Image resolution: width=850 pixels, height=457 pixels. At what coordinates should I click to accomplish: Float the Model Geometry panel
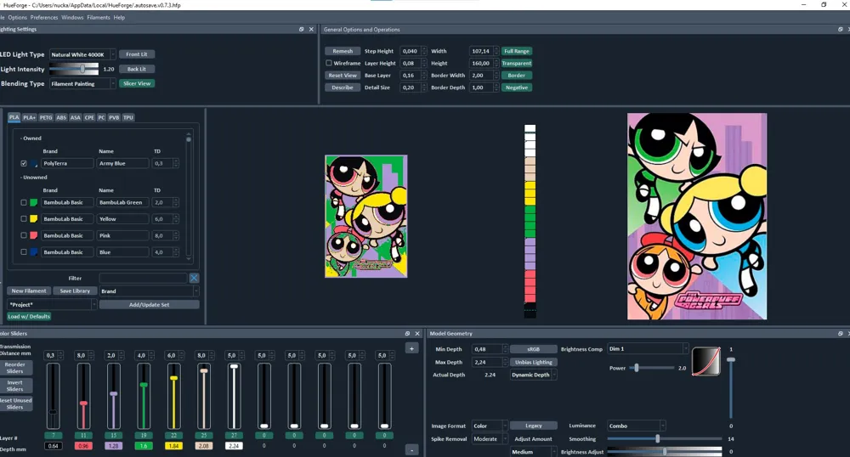(x=841, y=334)
